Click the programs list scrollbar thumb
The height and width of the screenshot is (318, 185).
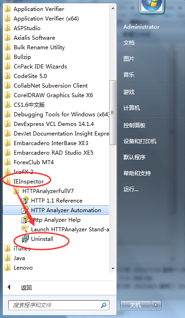[x=113, y=113]
